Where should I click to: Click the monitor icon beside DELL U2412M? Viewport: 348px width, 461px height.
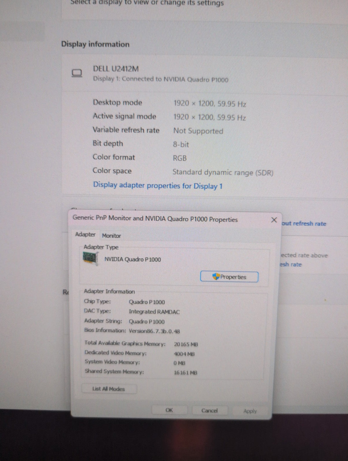(77, 73)
